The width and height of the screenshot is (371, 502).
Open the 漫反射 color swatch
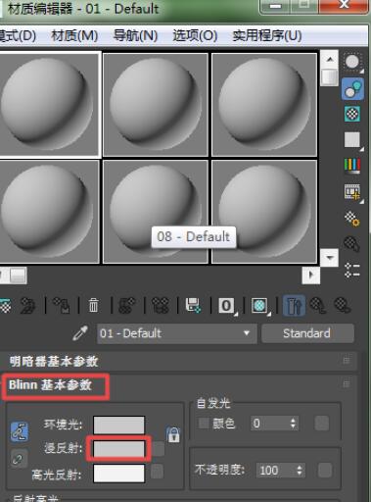[x=118, y=449]
